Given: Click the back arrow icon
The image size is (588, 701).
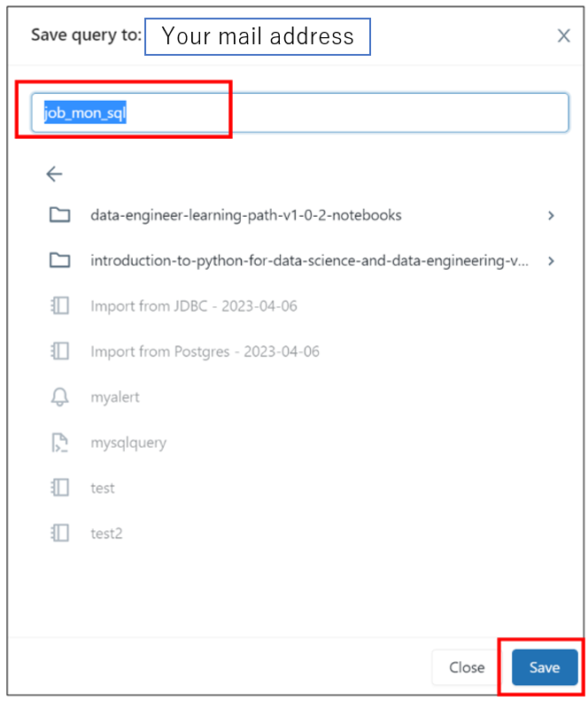Looking at the screenshot, I should pyautogui.click(x=55, y=174).
